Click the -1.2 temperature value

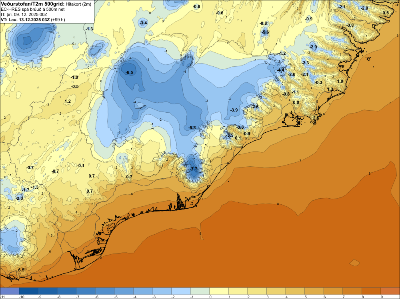[282, 53]
